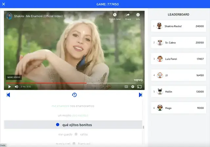Skip to previous lyric line
The width and height of the screenshot is (210, 147).
pyautogui.click(x=8, y=95)
